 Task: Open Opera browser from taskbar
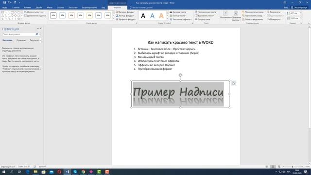click(x=59, y=172)
